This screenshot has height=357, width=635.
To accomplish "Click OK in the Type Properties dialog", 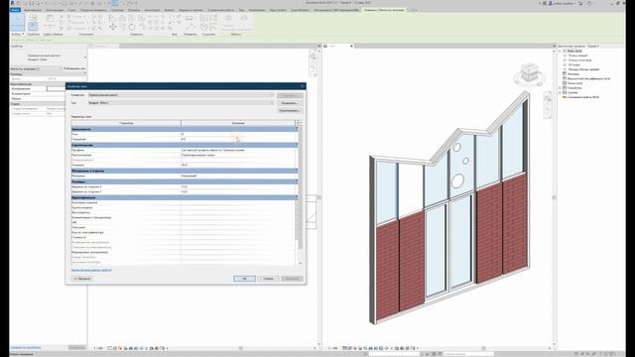I will click(244, 279).
